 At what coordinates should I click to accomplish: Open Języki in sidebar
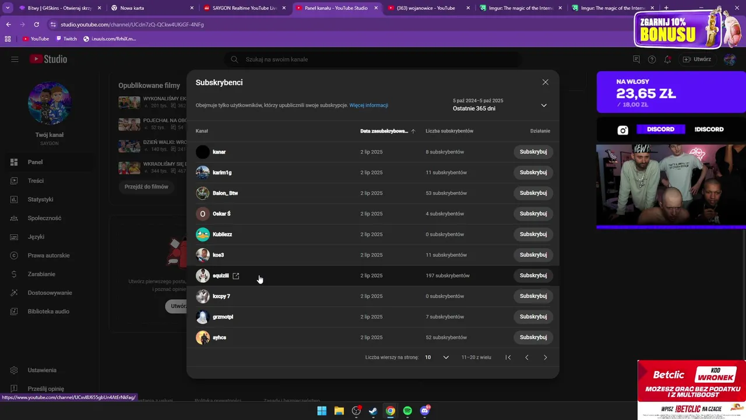click(x=50, y=237)
